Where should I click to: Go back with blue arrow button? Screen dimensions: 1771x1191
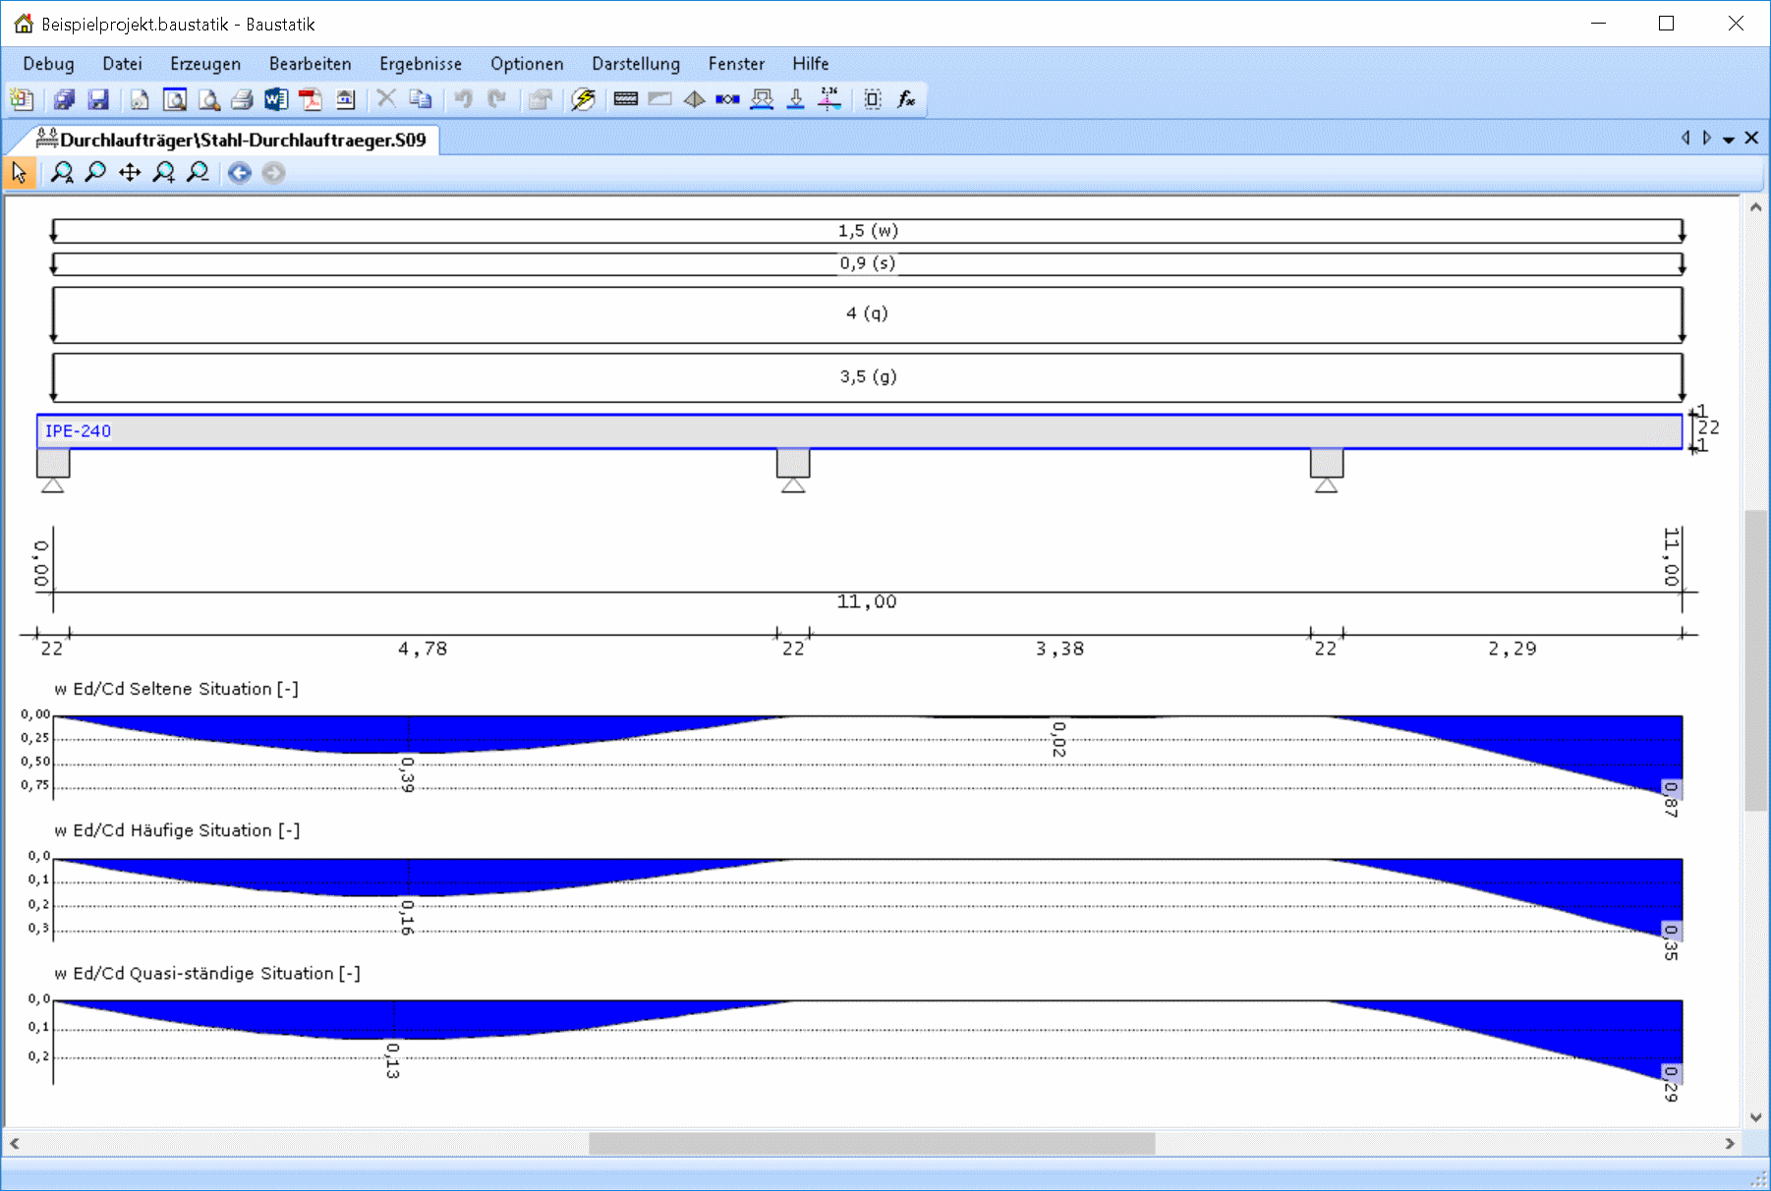(240, 173)
